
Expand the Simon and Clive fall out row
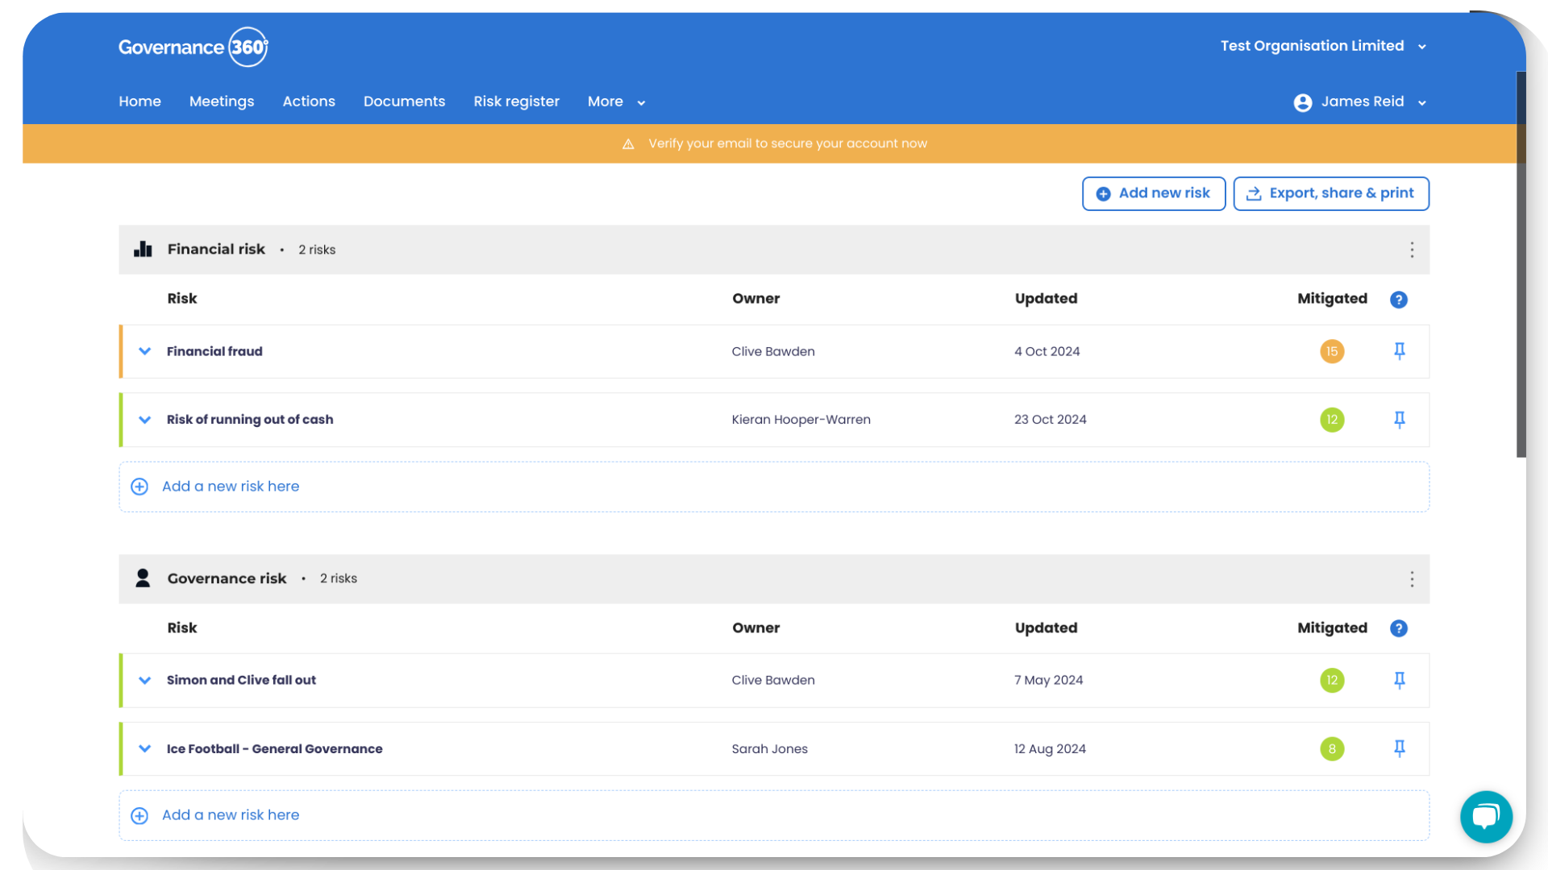146,680
